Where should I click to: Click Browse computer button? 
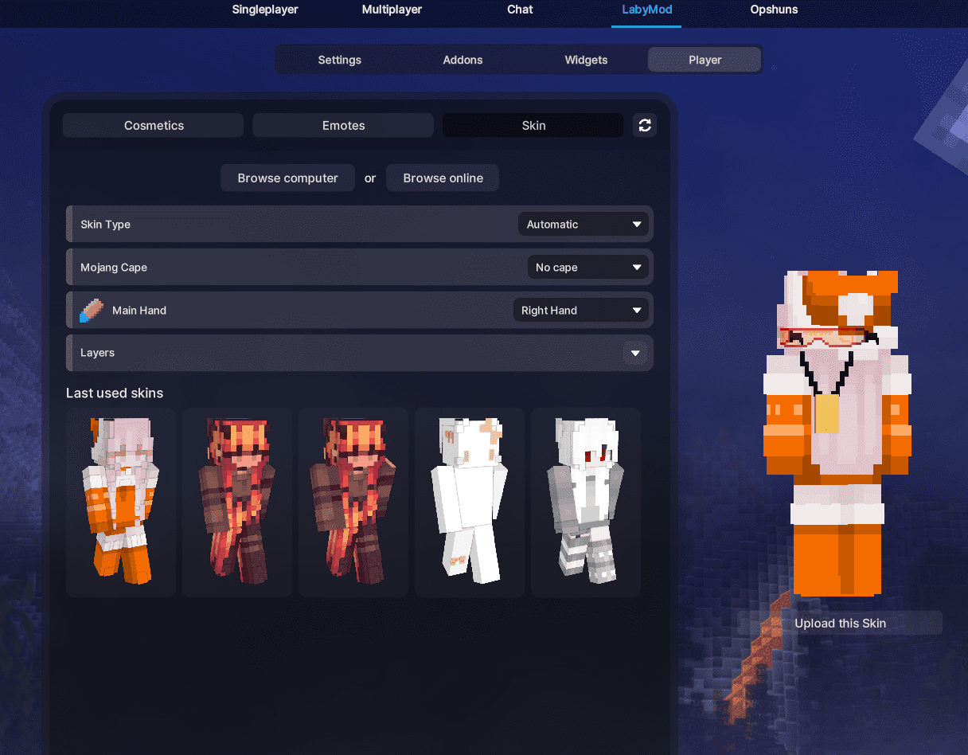pos(287,178)
